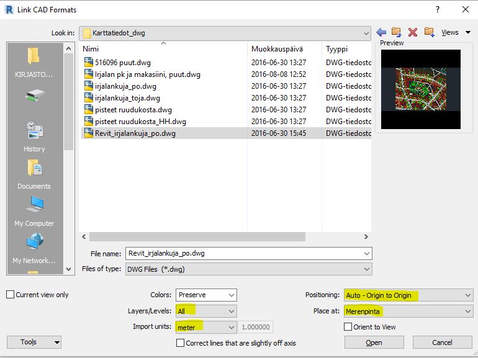This screenshot has height=358, width=478.
Task: Enable Orient to View checkbox
Action: point(348,326)
